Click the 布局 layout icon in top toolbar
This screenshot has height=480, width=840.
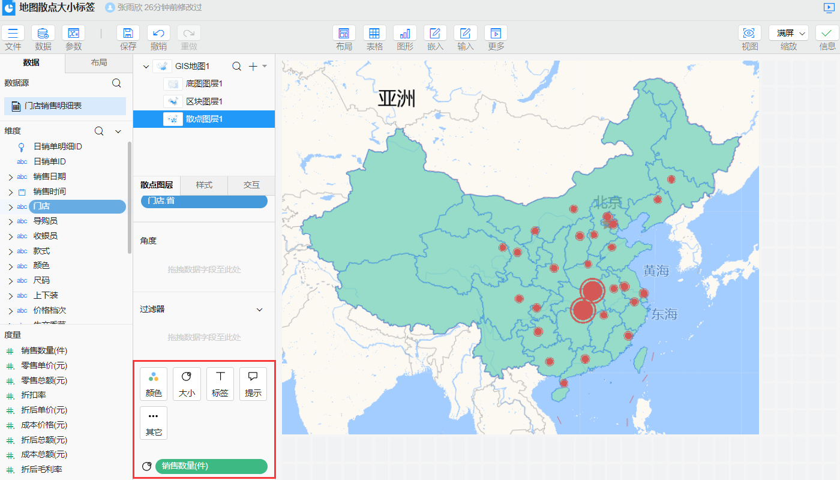tap(344, 33)
